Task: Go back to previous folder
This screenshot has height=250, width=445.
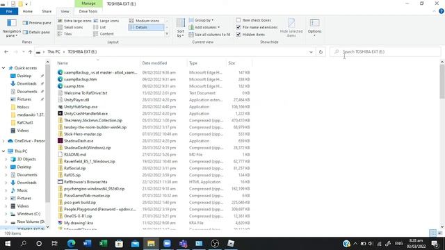Action: tap(6, 52)
